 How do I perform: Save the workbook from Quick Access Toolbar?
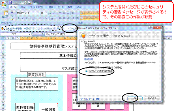[10, 2]
